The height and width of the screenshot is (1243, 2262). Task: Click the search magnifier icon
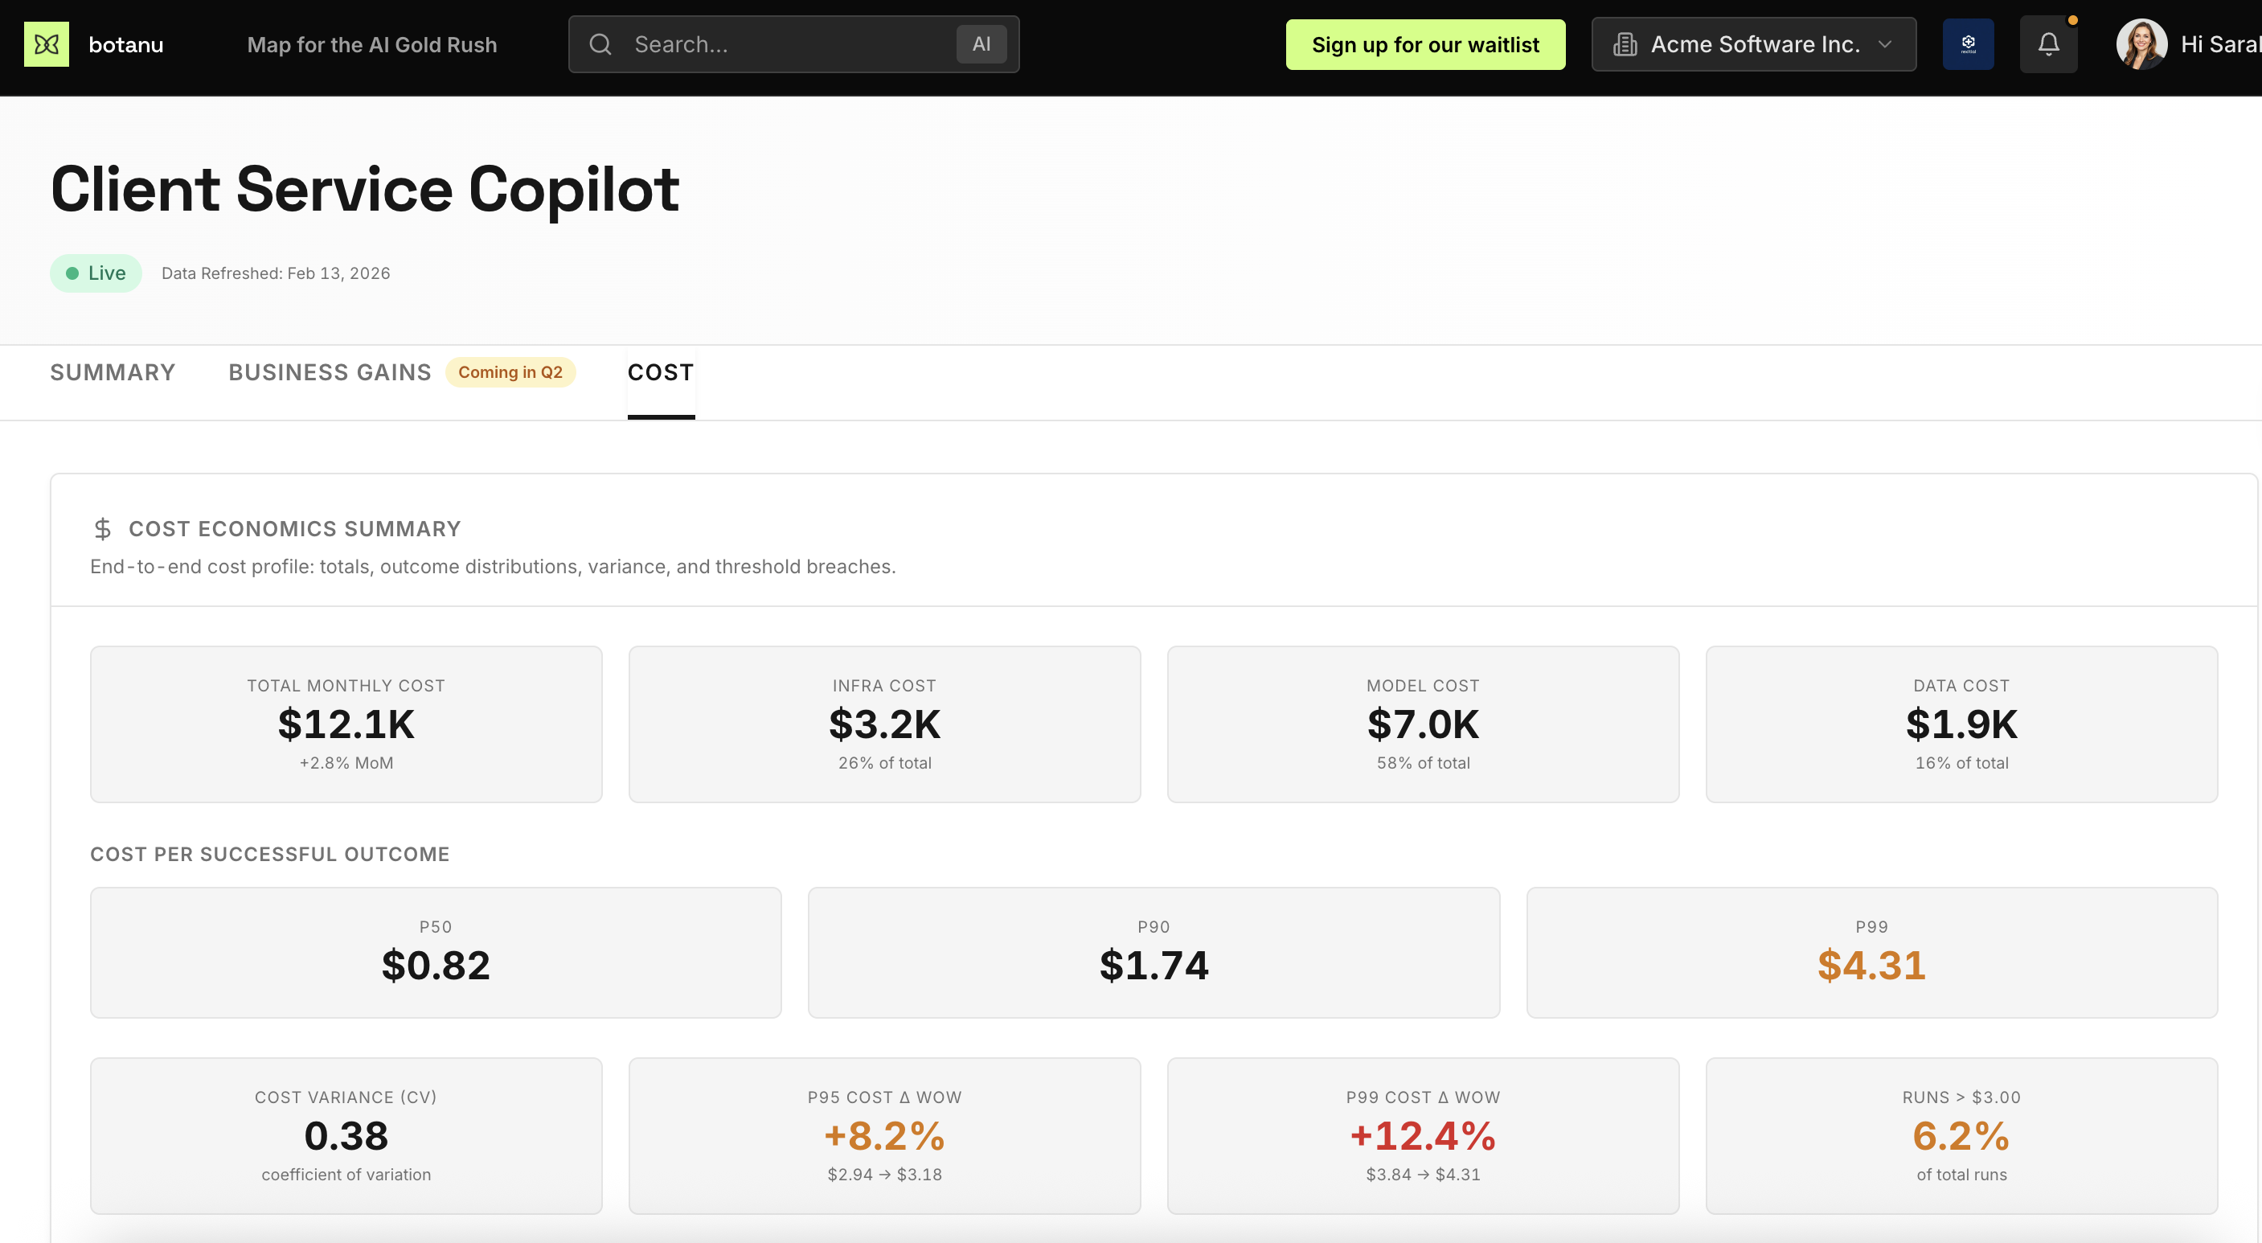pyautogui.click(x=600, y=44)
